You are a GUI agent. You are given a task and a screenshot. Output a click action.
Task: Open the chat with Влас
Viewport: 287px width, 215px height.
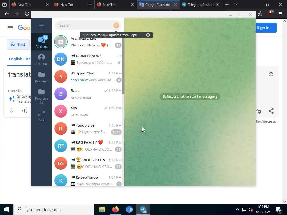tap(88, 94)
